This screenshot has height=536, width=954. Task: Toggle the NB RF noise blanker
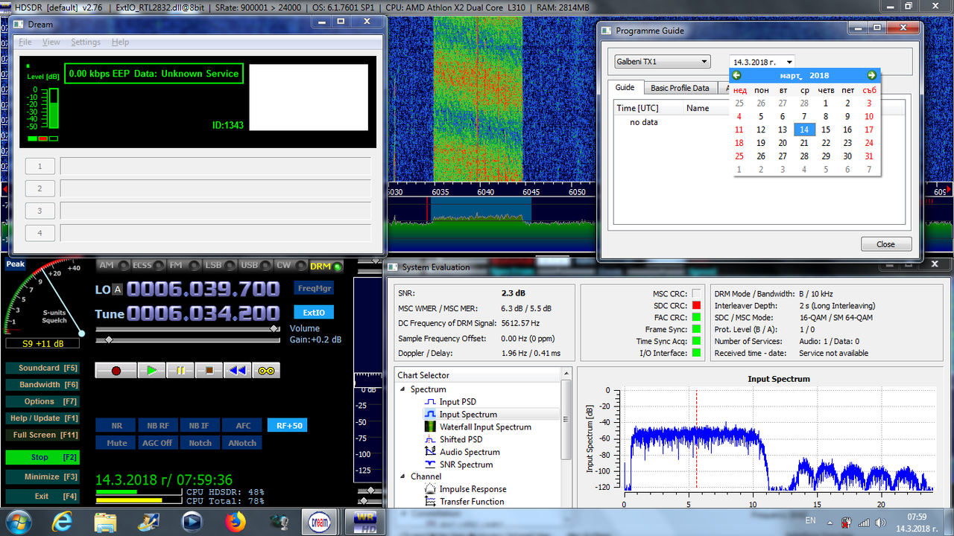pos(158,426)
